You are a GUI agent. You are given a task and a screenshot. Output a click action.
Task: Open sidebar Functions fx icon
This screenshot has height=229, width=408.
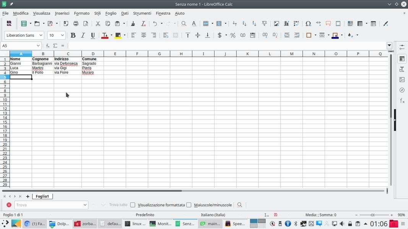pos(402,101)
